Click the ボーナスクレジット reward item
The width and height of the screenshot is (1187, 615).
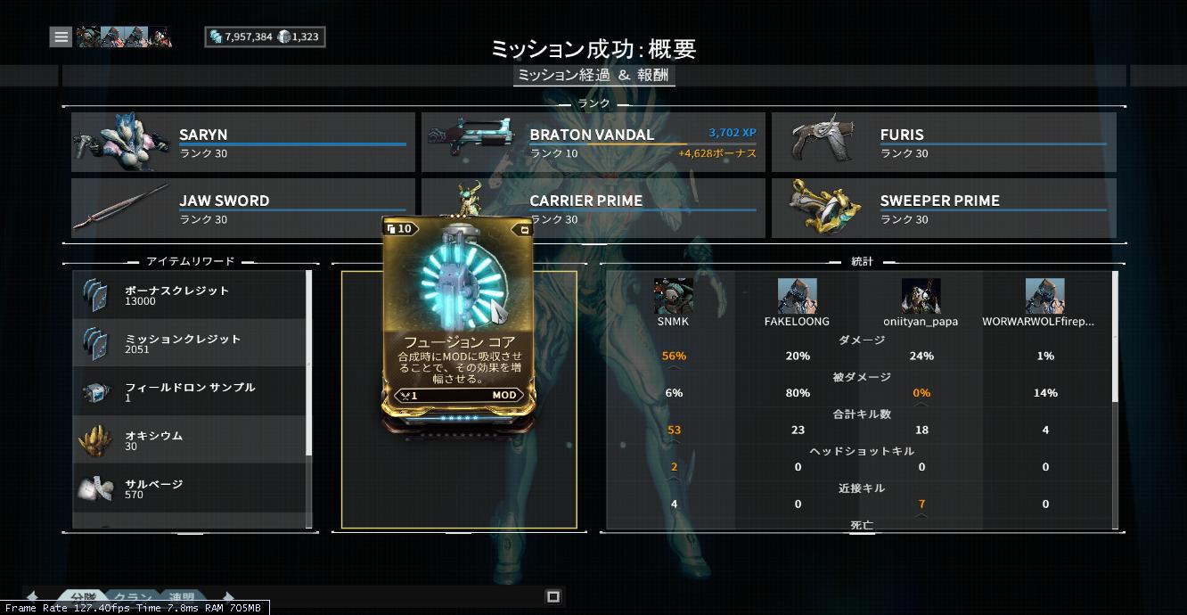coord(189,295)
